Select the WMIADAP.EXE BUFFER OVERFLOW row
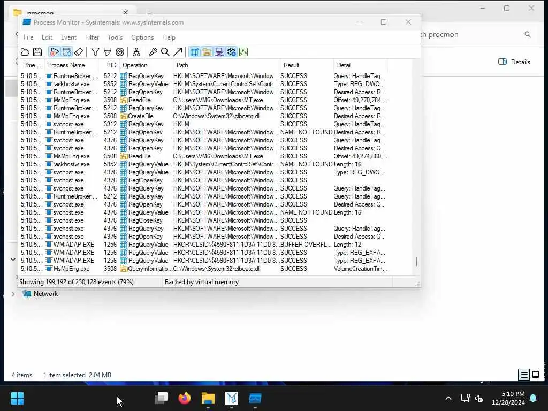548x411 pixels. click(x=204, y=245)
